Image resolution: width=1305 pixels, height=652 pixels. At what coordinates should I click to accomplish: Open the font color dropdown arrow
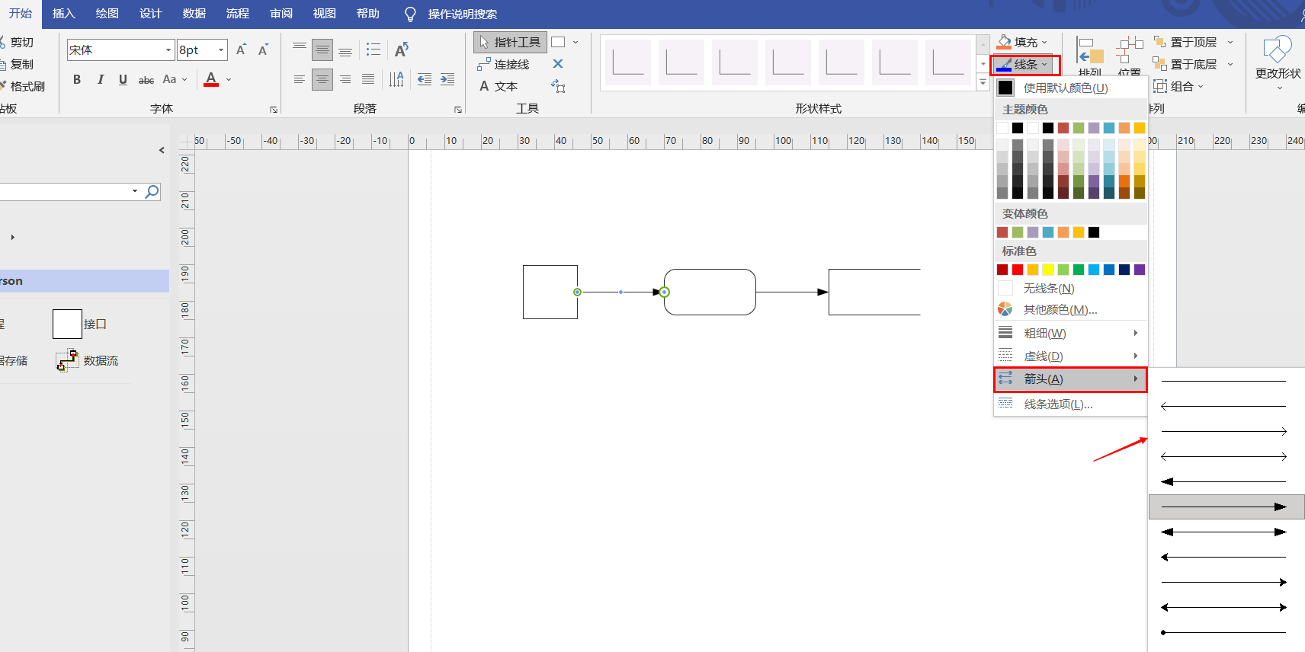coord(229,79)
